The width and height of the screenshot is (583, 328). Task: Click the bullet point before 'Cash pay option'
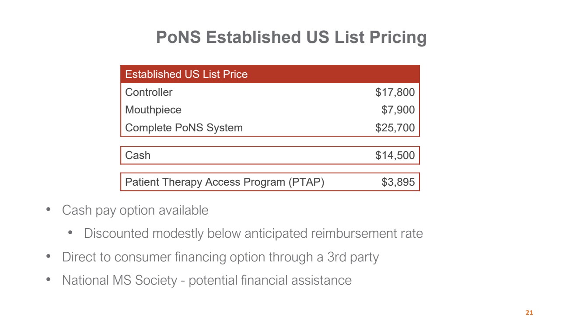pyautogui.click(x=49, y=210)
